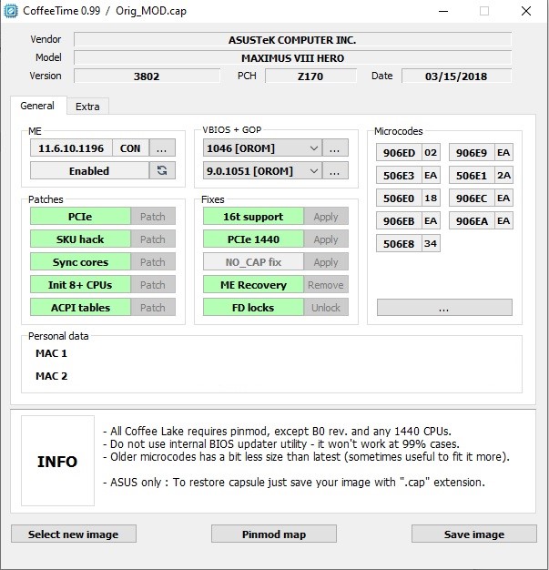Close the CoffeeTime window
The width and height of the screenshot is (549, 570).
coord(526,11)
